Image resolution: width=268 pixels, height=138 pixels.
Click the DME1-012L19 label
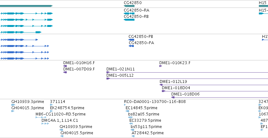(173, 82)
